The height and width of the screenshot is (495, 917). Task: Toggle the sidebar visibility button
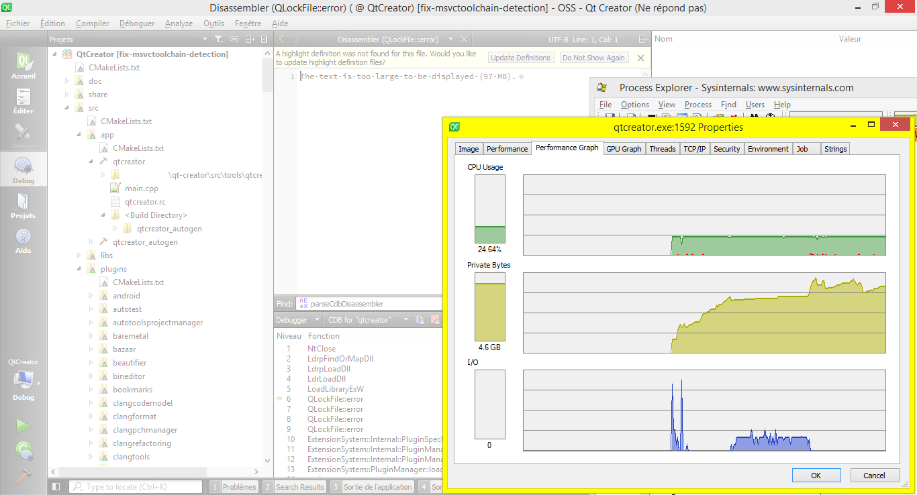[x=56, y=487]
